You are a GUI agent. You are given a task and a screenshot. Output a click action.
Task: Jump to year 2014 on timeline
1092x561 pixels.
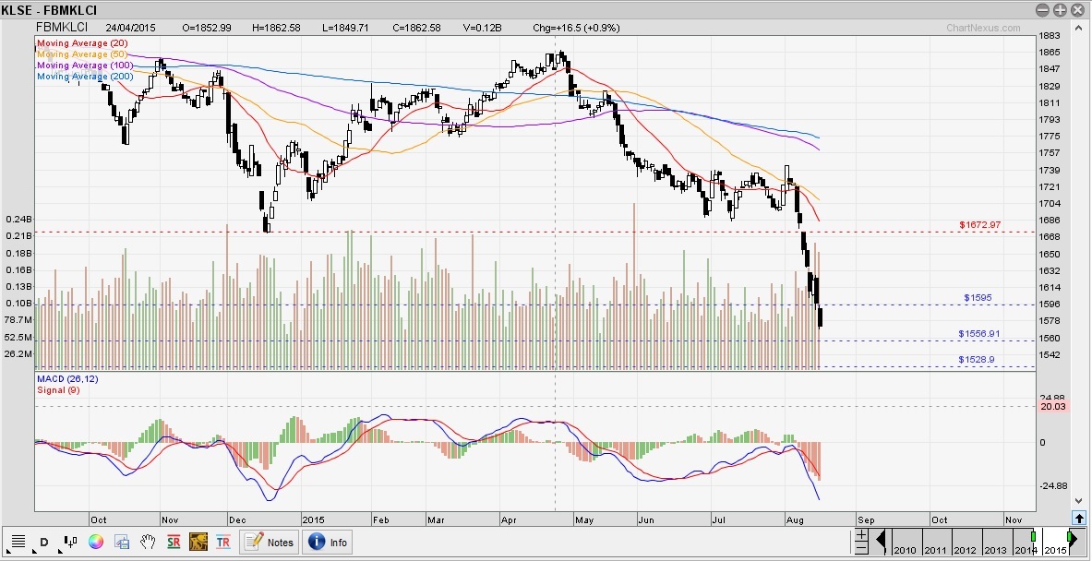click(x=1024, y=549)
